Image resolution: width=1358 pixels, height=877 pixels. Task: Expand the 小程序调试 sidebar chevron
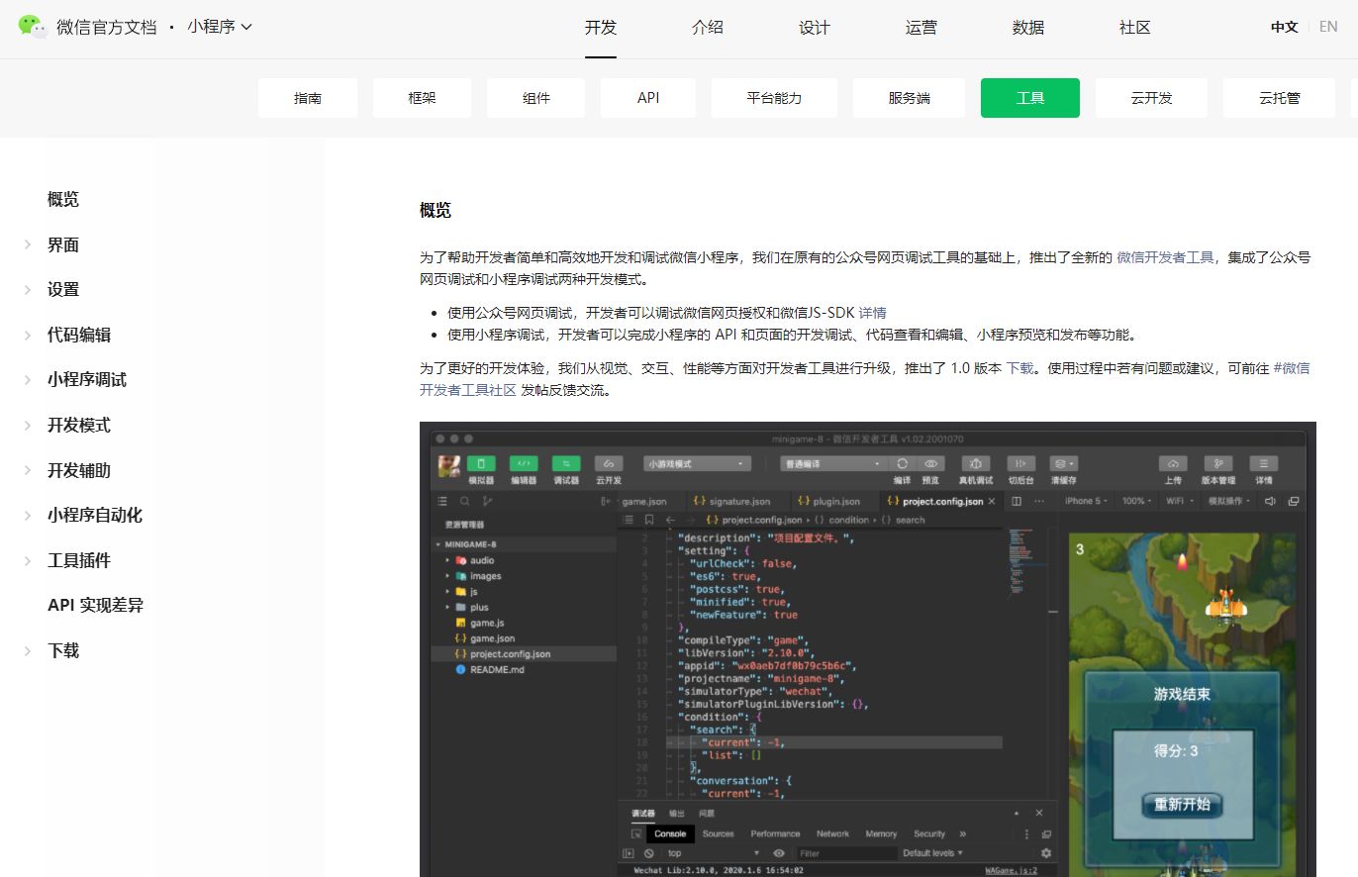coord(28,380)
